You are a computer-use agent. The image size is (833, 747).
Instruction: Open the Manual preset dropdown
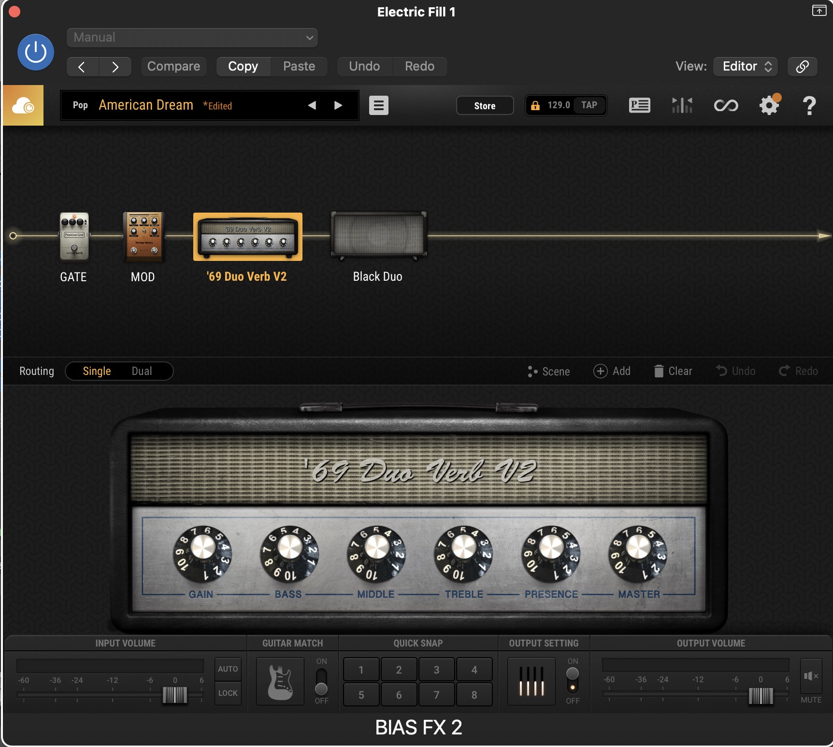192,38
